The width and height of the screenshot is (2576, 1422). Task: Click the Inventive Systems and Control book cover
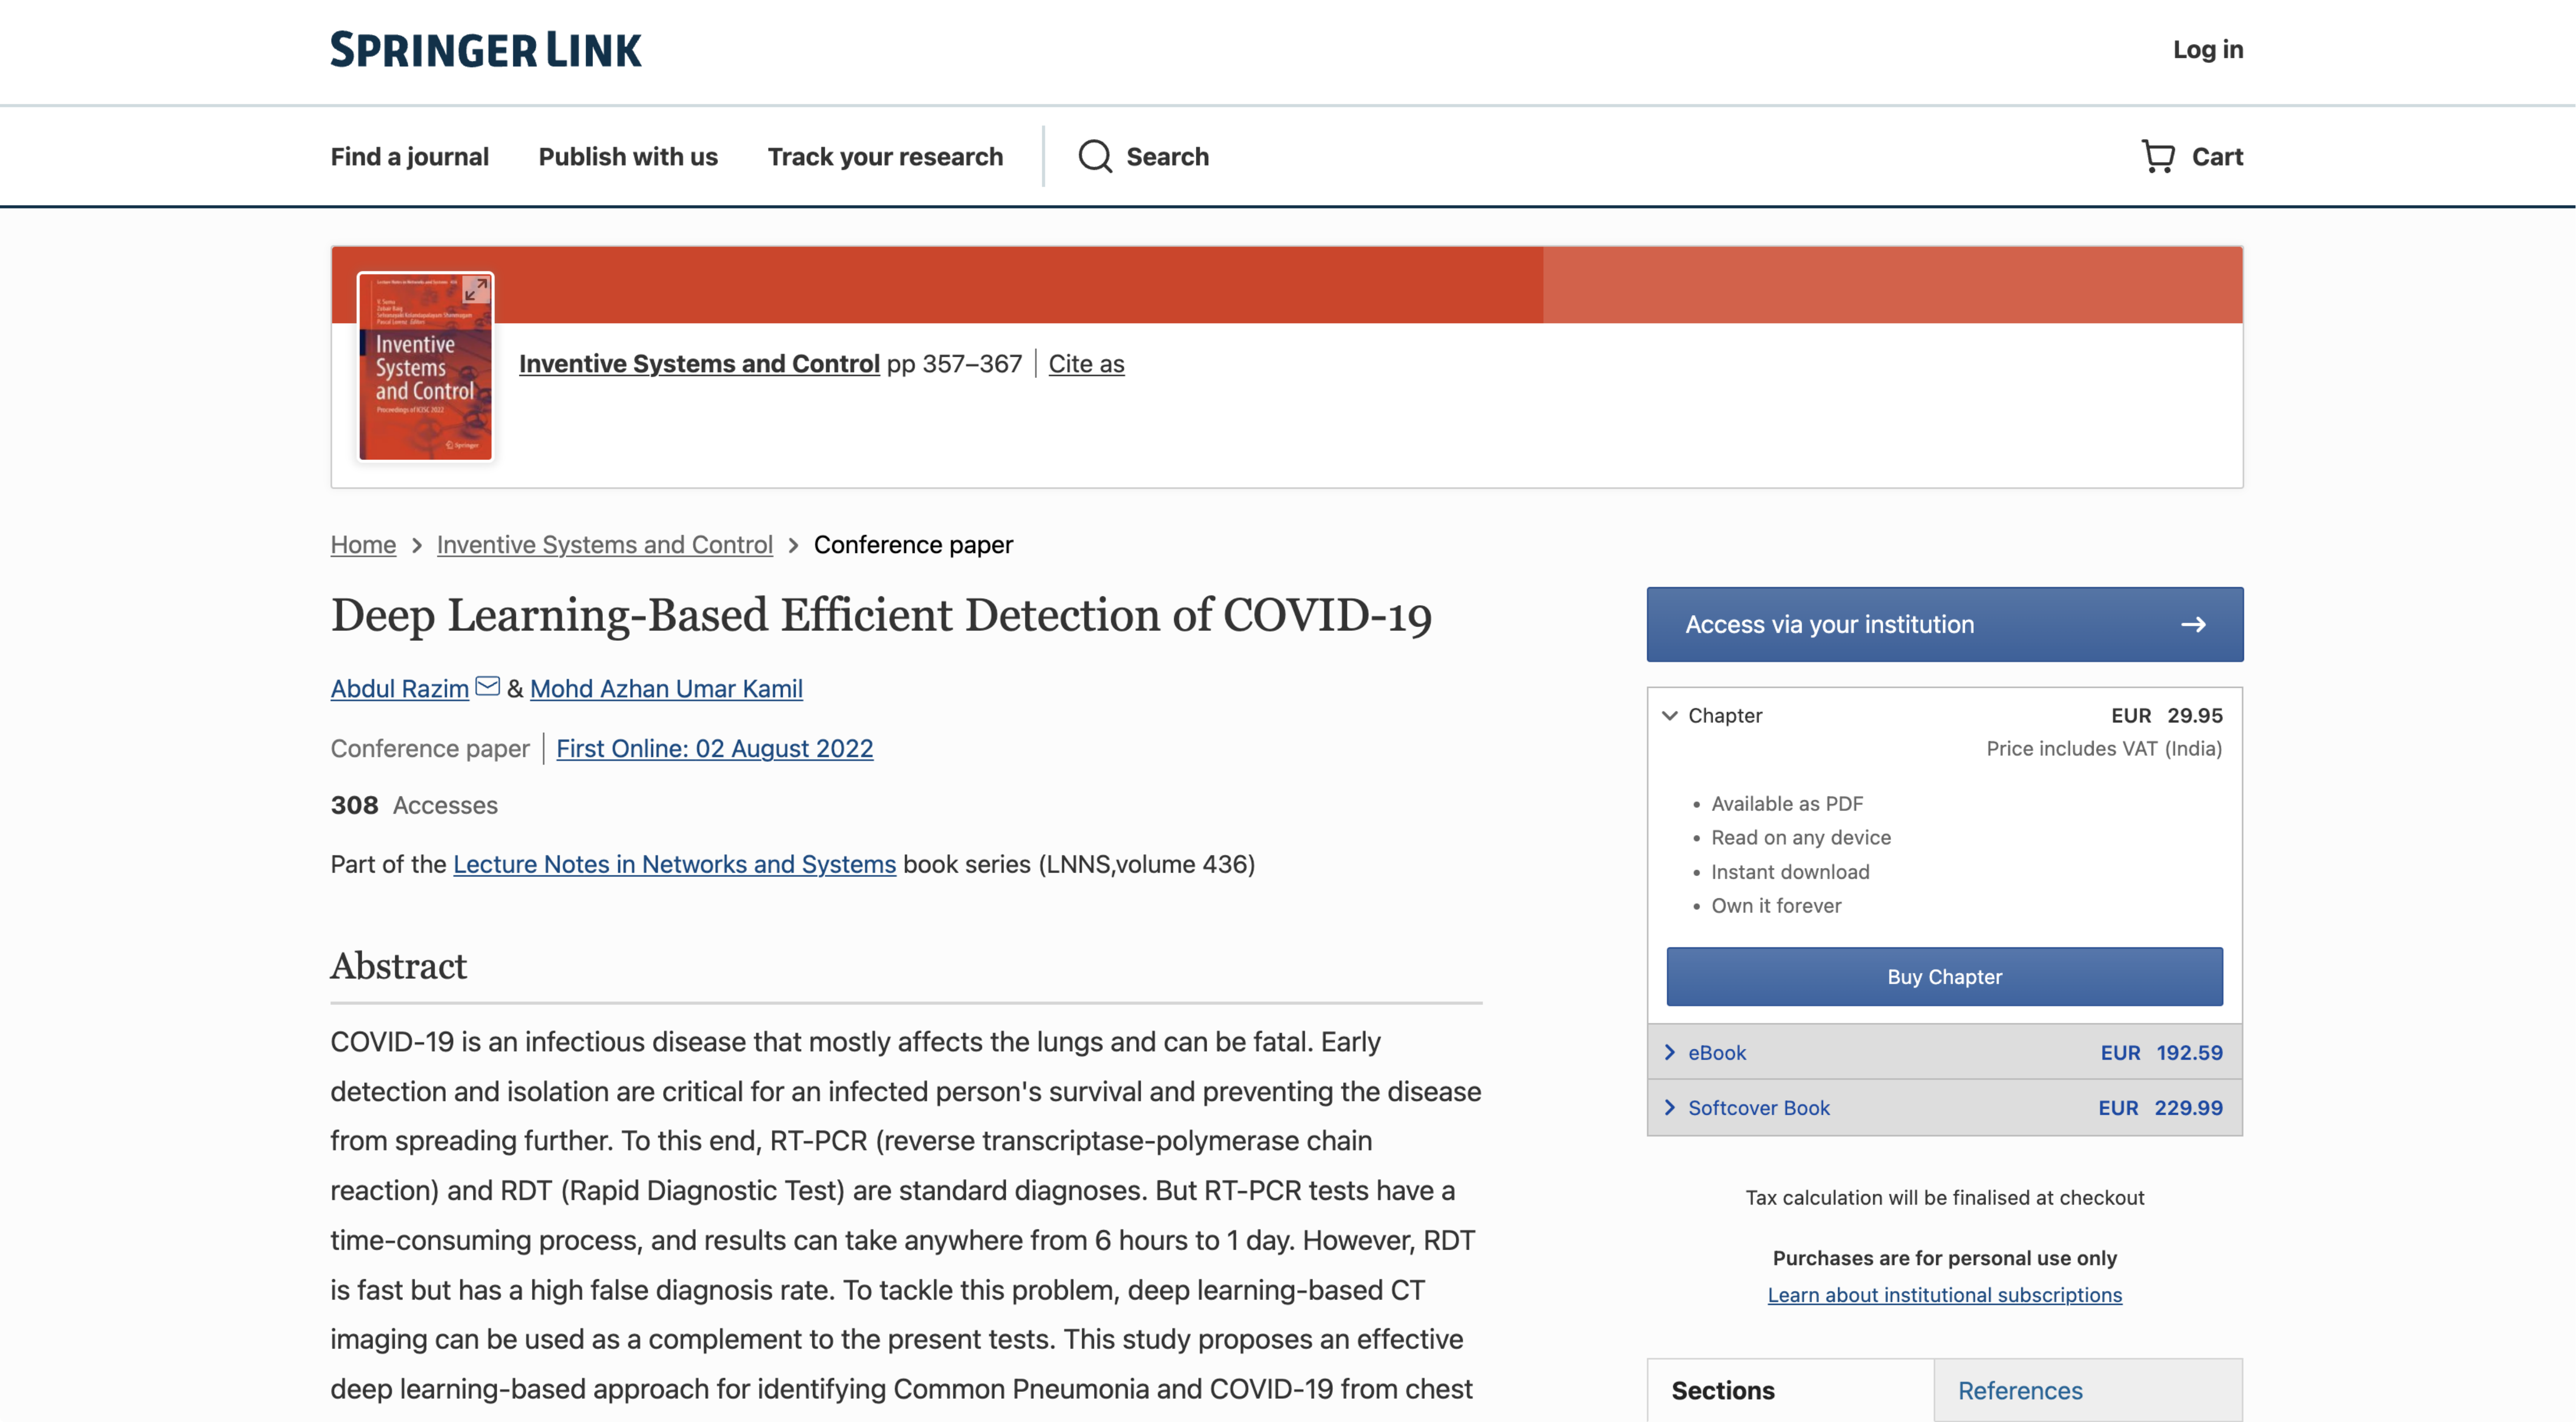point(425,380)
